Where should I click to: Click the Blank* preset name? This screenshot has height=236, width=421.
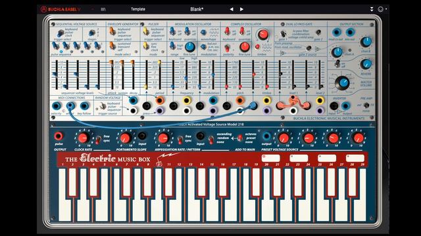[x=197, y=9]
